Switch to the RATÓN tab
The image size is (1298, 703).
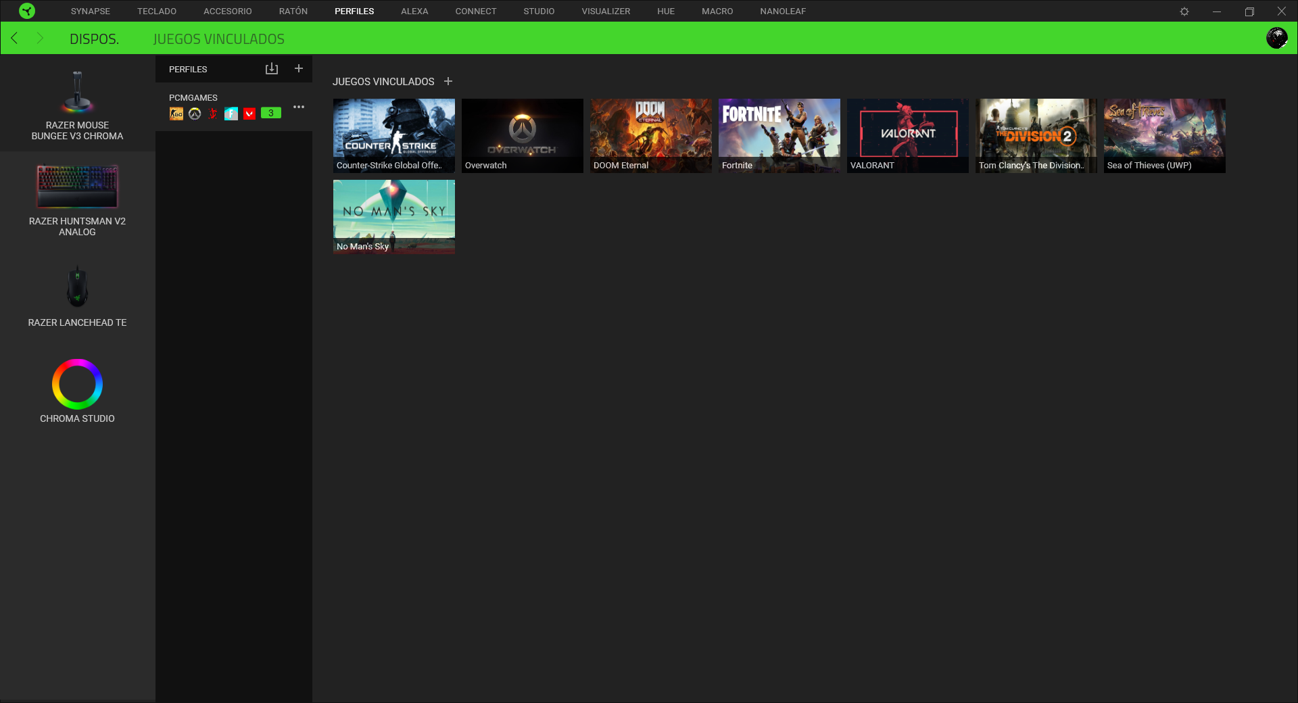293,11
